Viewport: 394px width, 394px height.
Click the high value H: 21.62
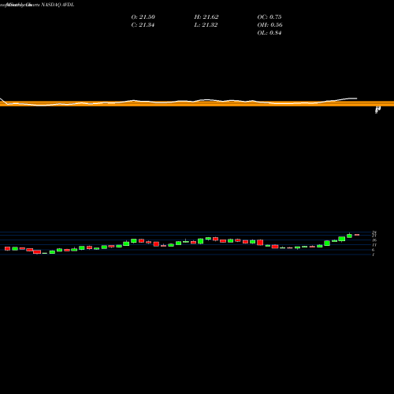coord(206,17)
